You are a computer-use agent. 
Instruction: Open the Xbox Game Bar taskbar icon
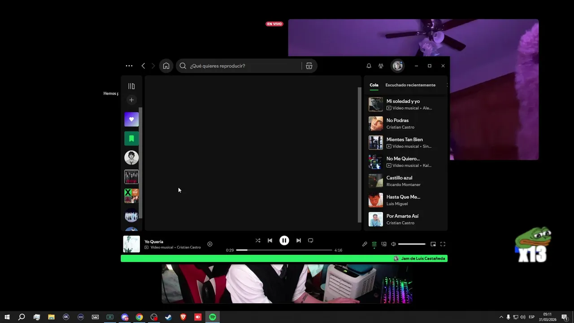point(110,317)
